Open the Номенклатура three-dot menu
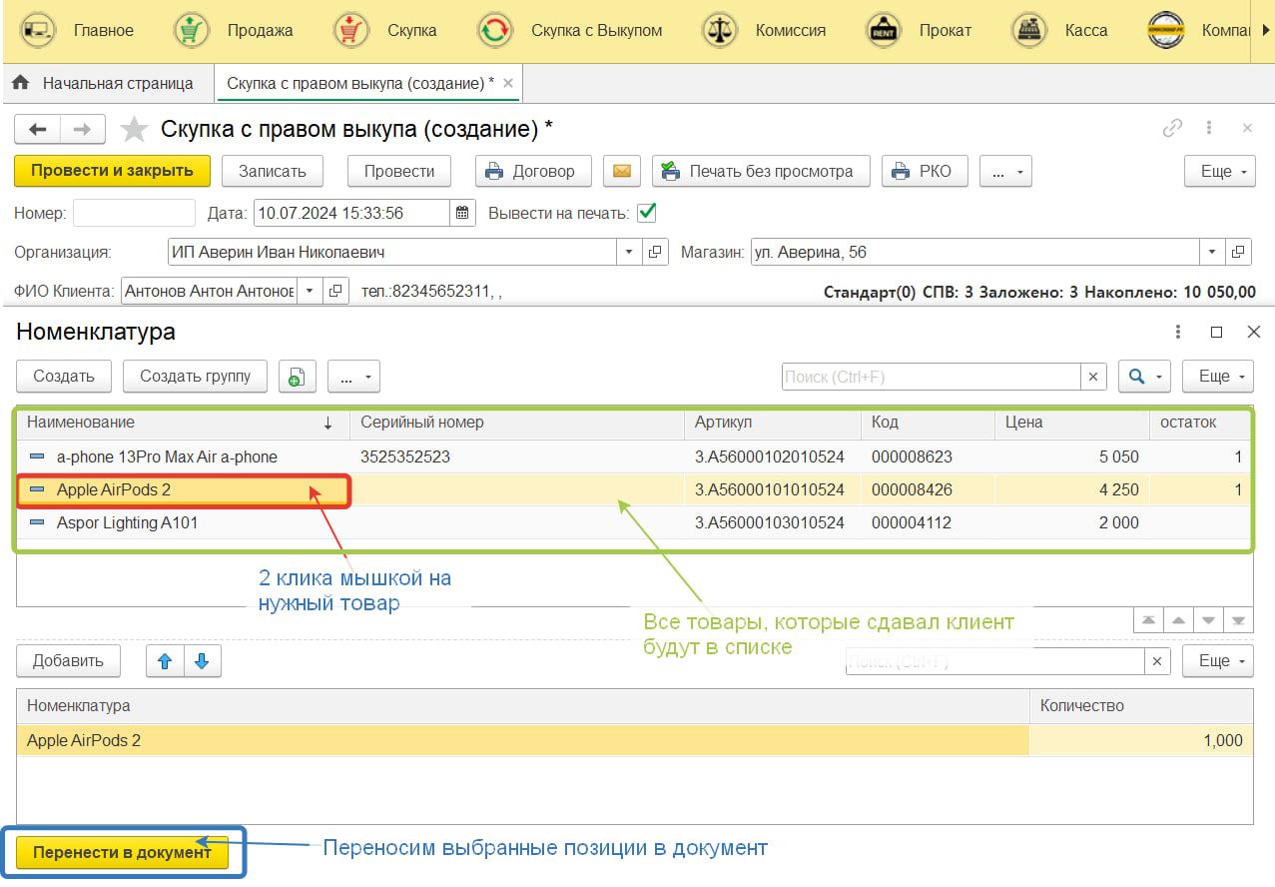Viewport: 1275px width, 887px height. (1178, 333)
